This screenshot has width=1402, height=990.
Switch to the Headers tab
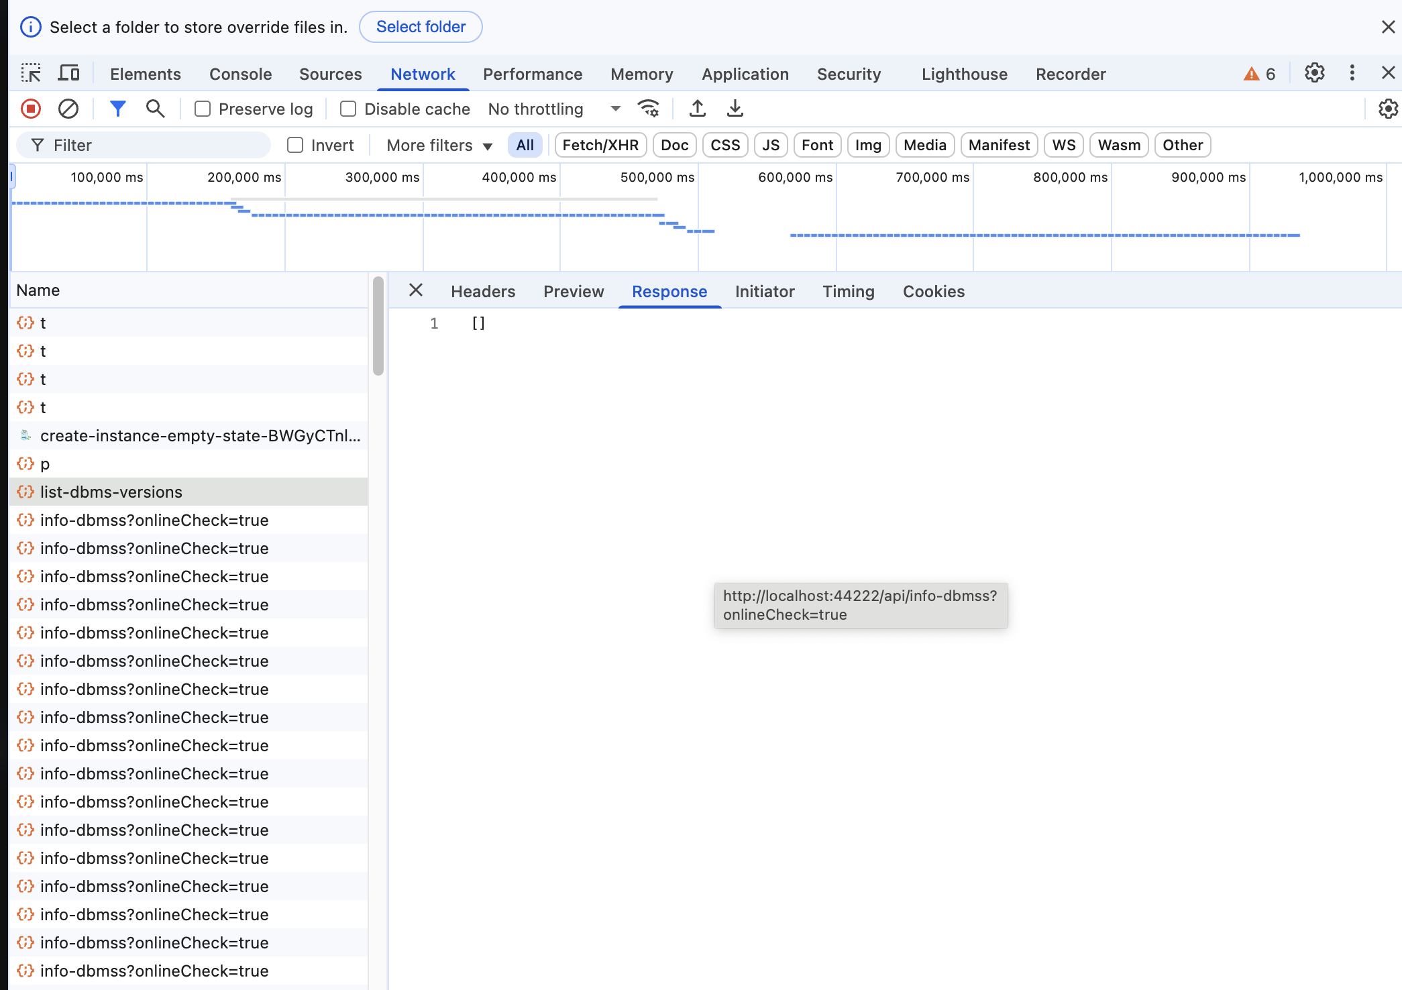(x=483, y=291)
